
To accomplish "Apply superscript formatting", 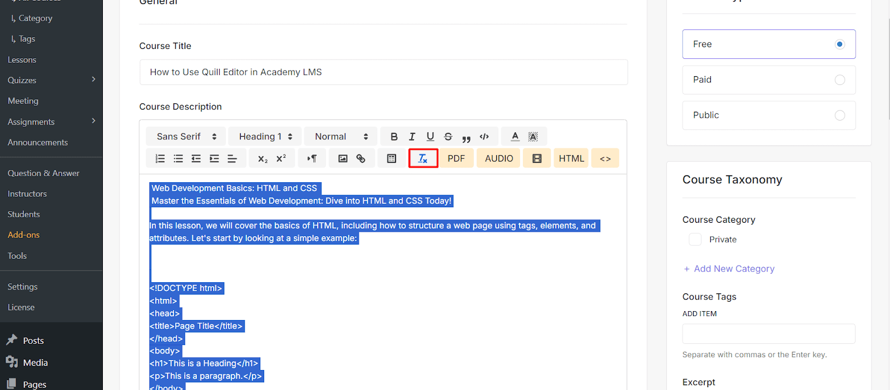I will (x=281, y=159).
